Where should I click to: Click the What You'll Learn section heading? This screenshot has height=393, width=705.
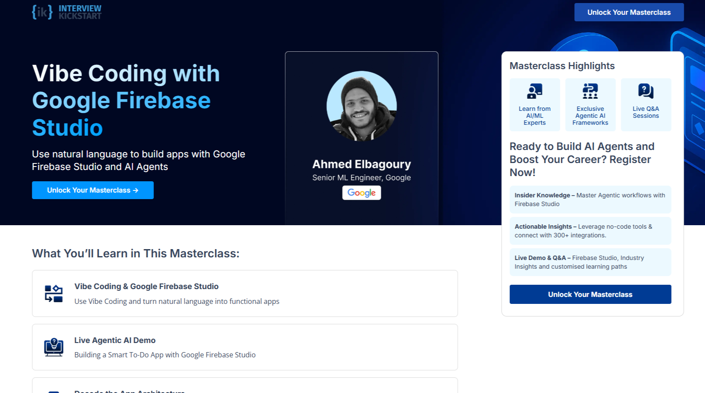136,253
